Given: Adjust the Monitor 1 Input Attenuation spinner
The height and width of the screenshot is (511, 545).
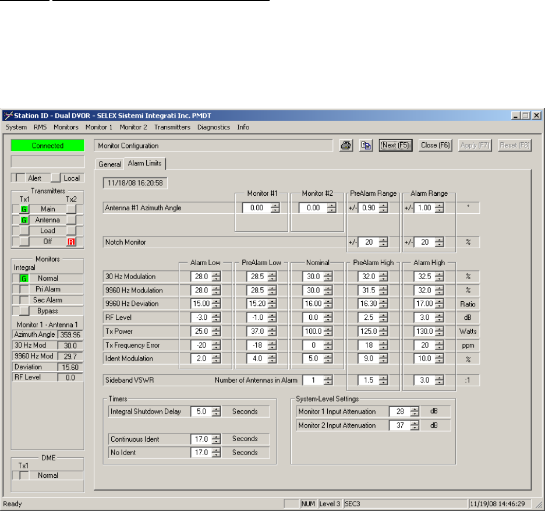Looking at the screenshot, I should pyautogui.click(x=415, y=411).
